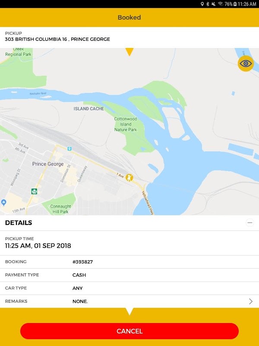This screenshot has width=259, height=346.
Task: Tap the yellow triangle marker atop map
Action: point(129,52)
